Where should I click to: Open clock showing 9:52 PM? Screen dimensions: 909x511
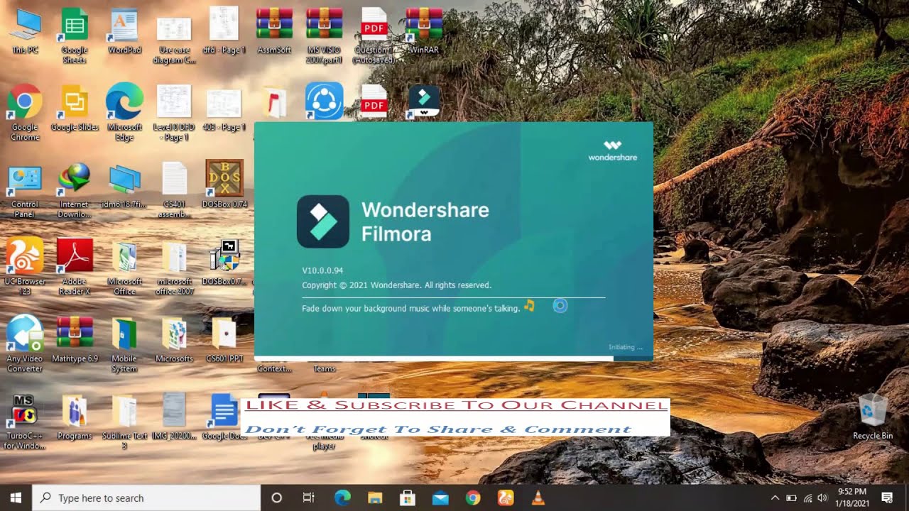[851, 498]
